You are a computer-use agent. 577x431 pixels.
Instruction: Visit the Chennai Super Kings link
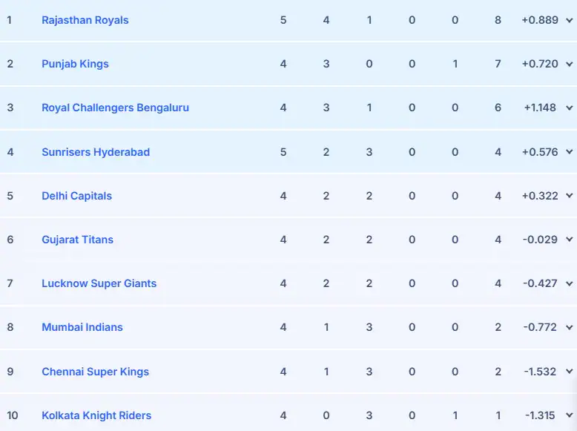[96, 372]
